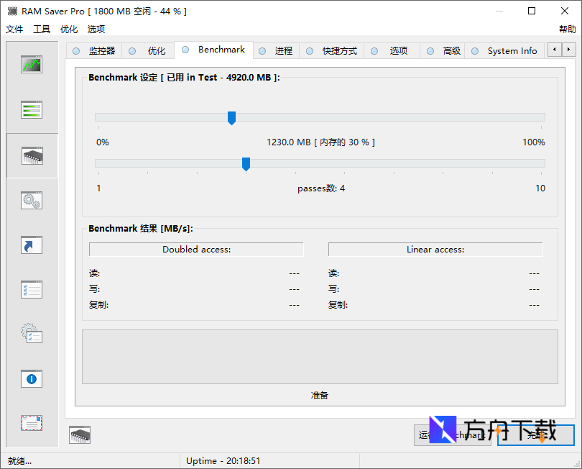Click the blue shortcut arrow sidebar icon
Screen dimensions: 582x469
[31, 245]
